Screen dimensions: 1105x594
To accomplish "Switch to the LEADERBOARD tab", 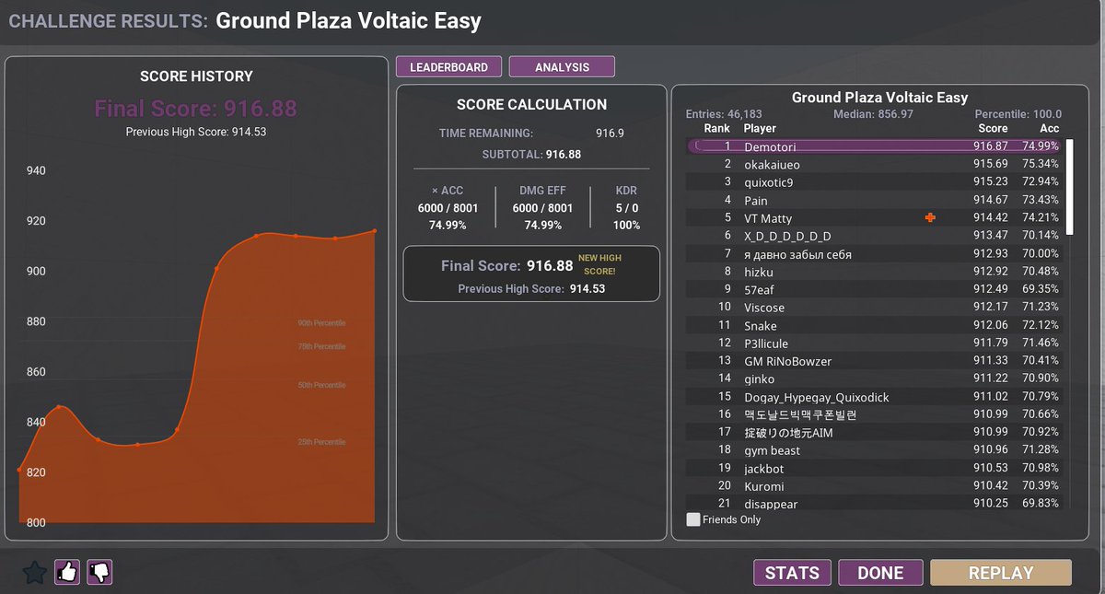I will (448, 67).
